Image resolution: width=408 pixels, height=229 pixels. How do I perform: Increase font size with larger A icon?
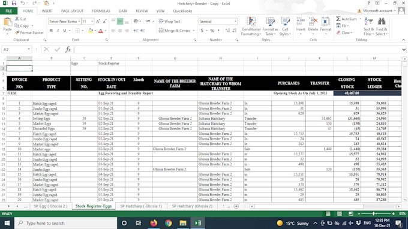(98, 22)
